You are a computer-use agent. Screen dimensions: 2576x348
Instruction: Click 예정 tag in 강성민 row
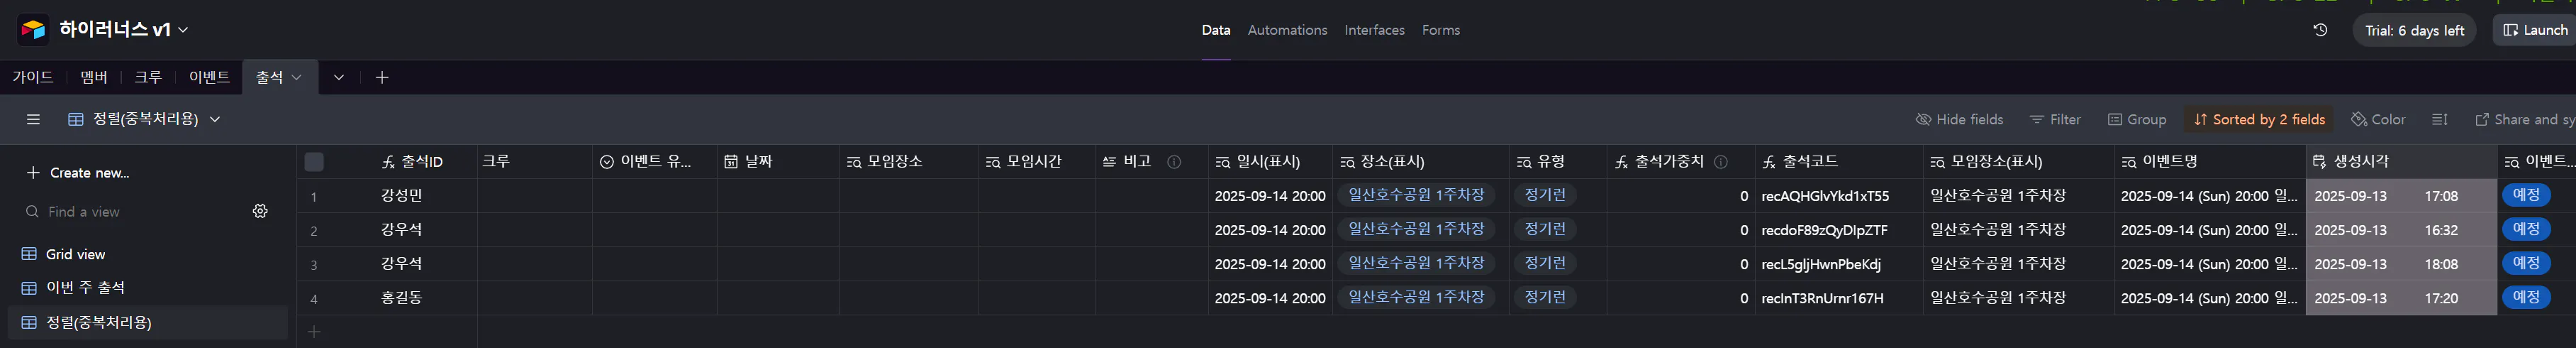(2526, 195)
